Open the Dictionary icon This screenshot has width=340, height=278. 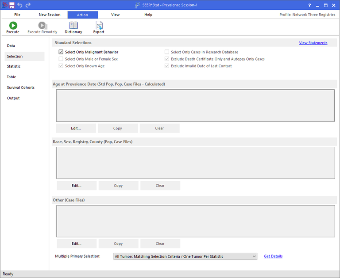click(x=73, y=26)
